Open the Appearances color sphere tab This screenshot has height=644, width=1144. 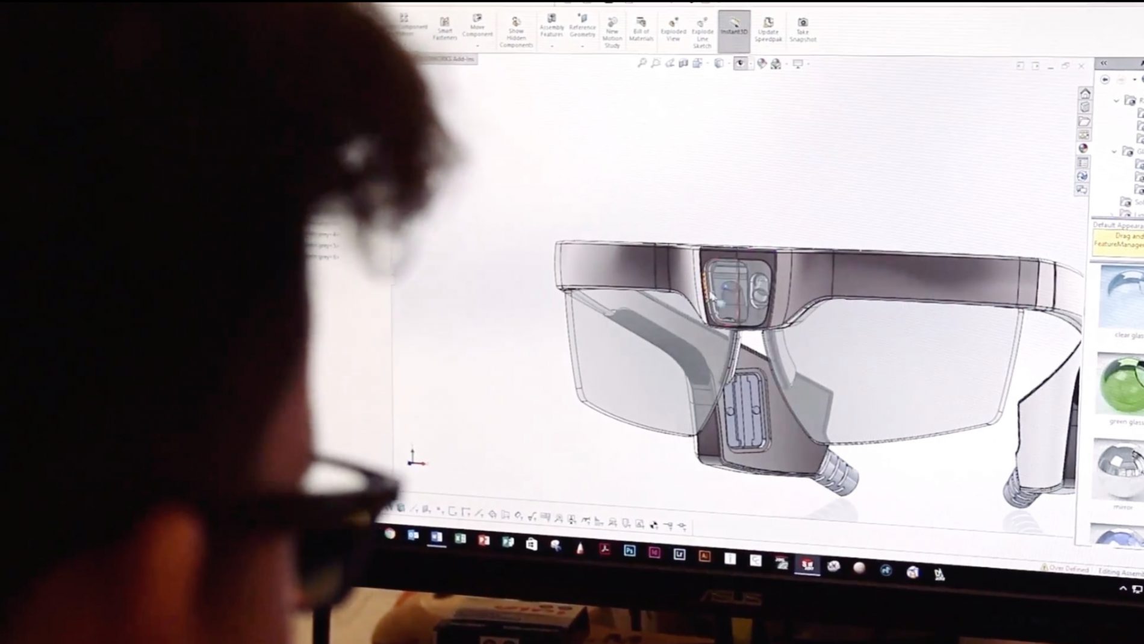pyautogui.click(x=1083, y=148)
